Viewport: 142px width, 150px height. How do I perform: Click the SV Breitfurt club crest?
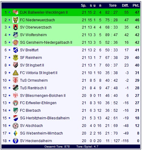15,50
